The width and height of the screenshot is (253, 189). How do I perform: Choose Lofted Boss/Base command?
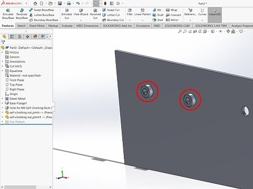[x=42, y=15]
